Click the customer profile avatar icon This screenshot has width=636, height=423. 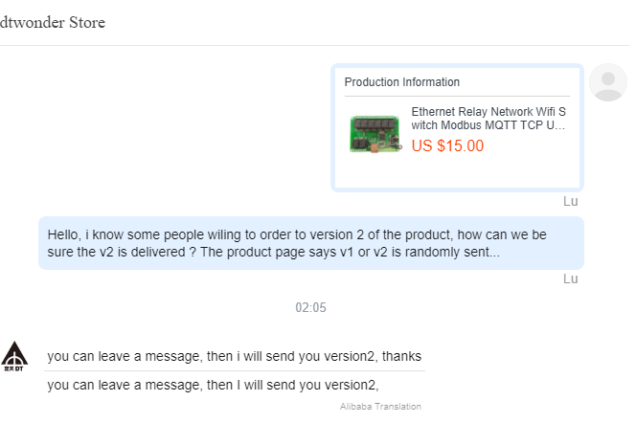click(607, 82)
